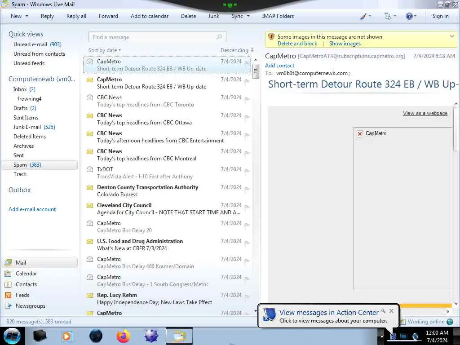
Task: Show hidden system tray icons arrow
Action: click(x=382, y=336)
